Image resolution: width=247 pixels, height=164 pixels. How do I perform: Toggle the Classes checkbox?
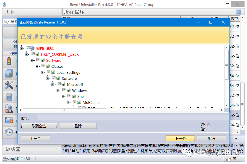tap(43, 66)
